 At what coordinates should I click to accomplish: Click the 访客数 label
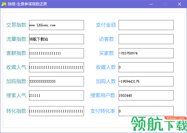click(107, 39)
